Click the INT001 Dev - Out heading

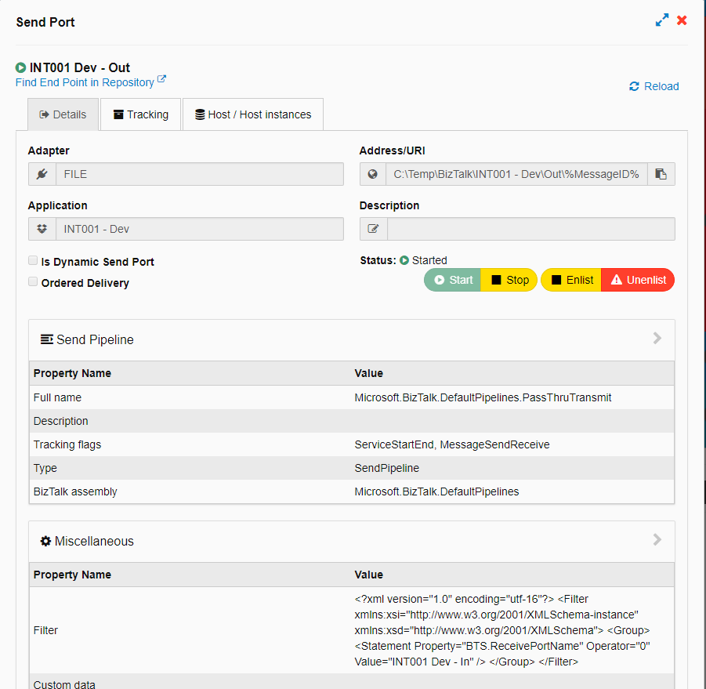click(80, 67)
